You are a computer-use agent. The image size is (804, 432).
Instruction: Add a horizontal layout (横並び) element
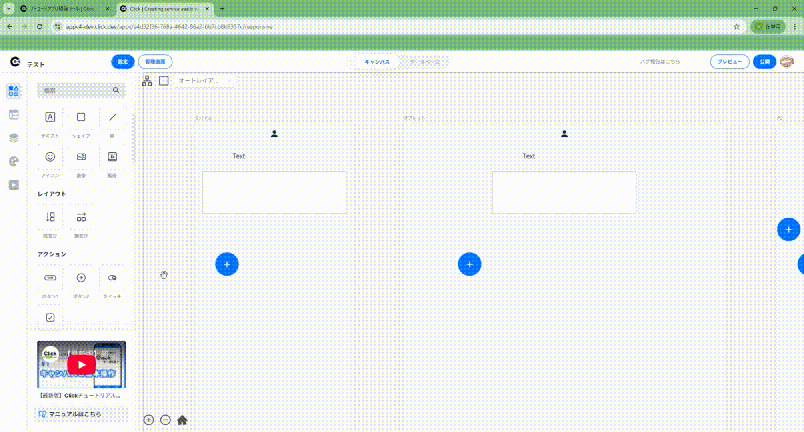pyautogui.click(x=81, y=217)
